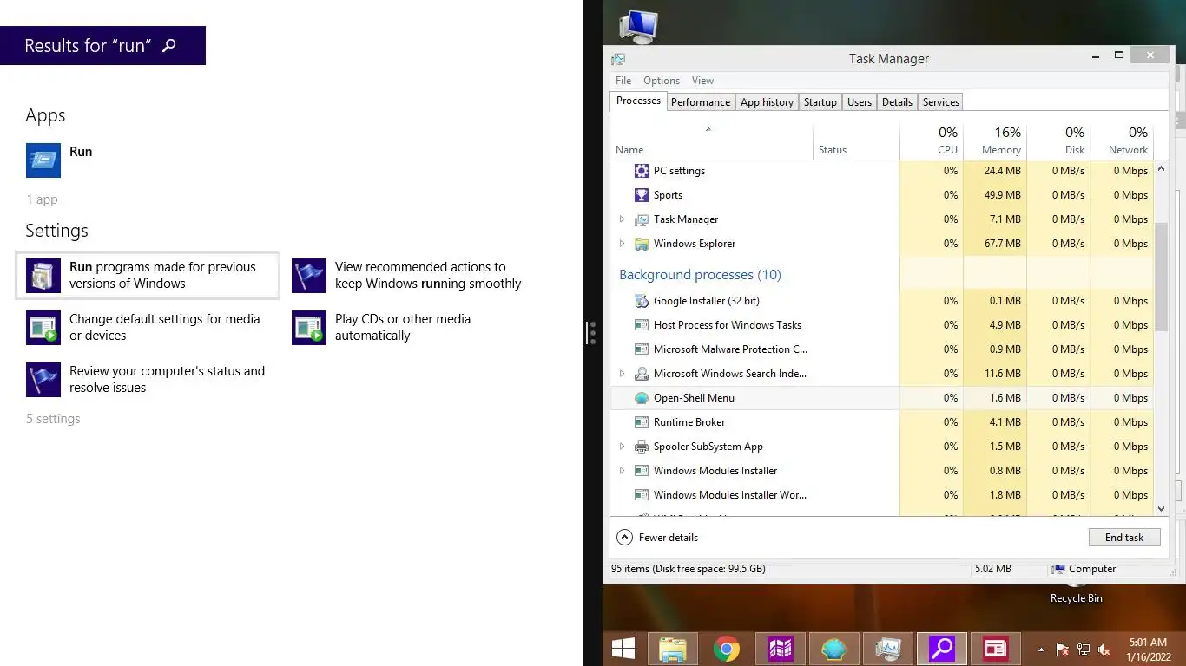Expand Microsoft Windows Search Indexer row

point(622,374)
